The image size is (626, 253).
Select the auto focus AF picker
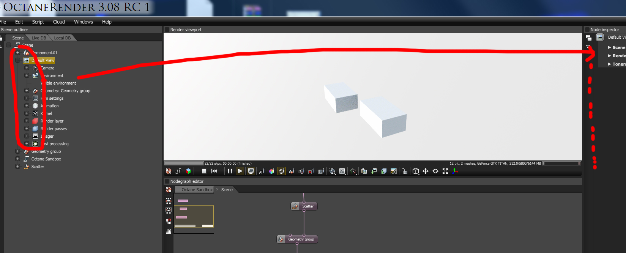click(262, 171)
